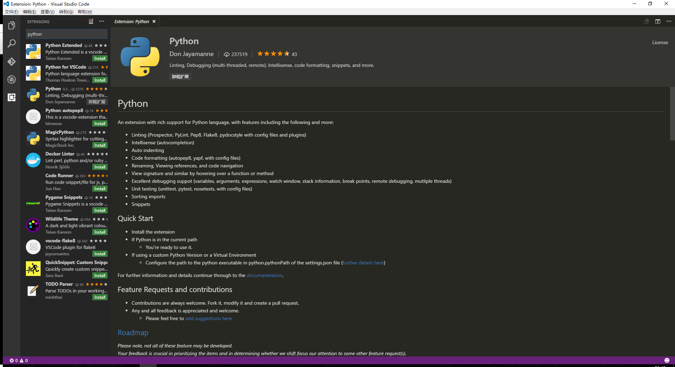Open the Debug view in the activity bar
675x367 pixels.
pos(12,79)
